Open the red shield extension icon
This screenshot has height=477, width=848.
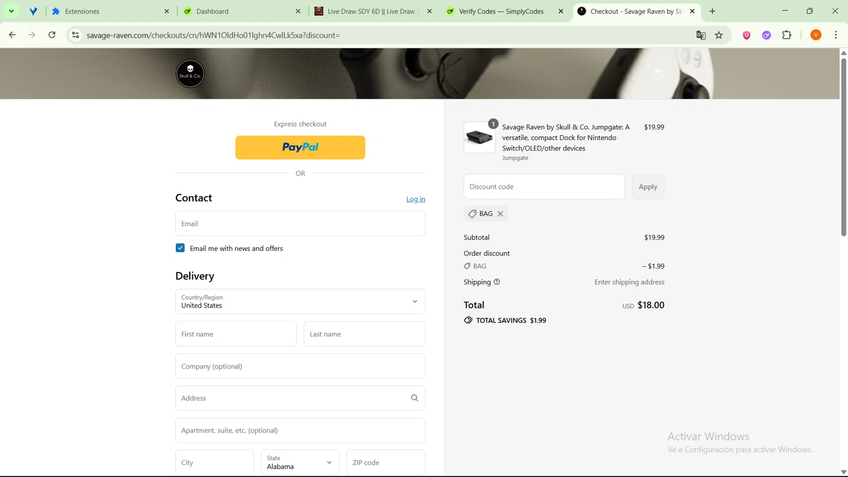tap(747, 35)
